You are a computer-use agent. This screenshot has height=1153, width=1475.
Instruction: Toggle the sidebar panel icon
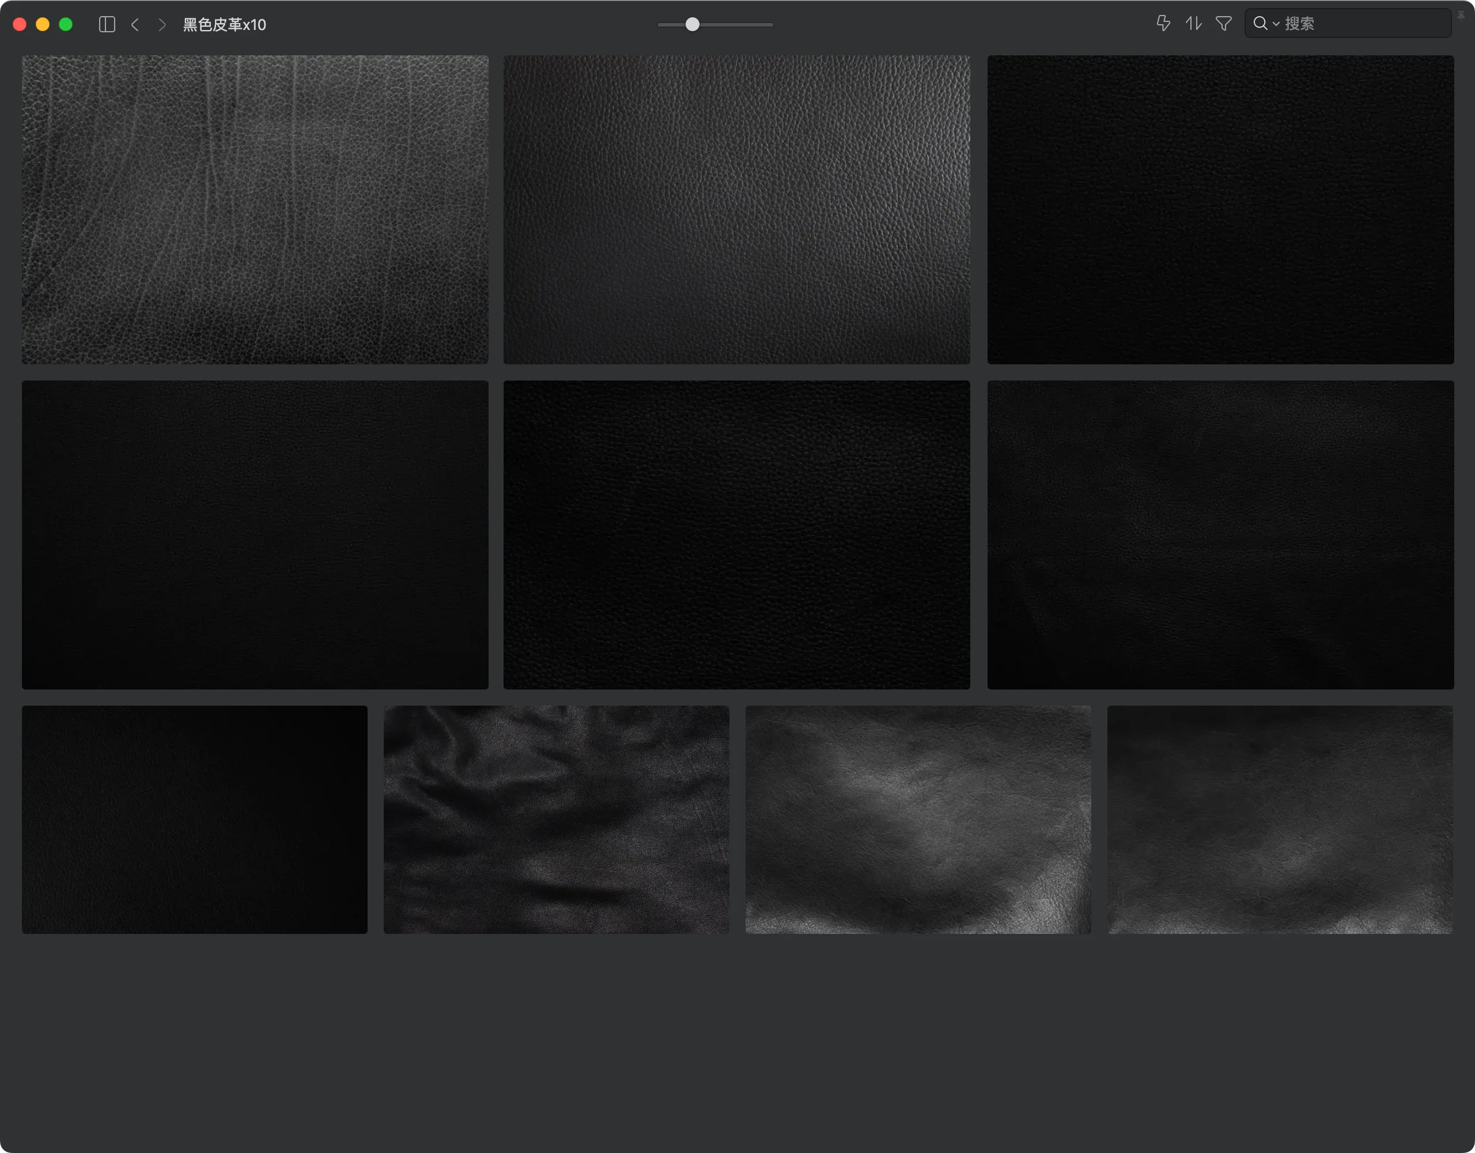click(107, 24)
